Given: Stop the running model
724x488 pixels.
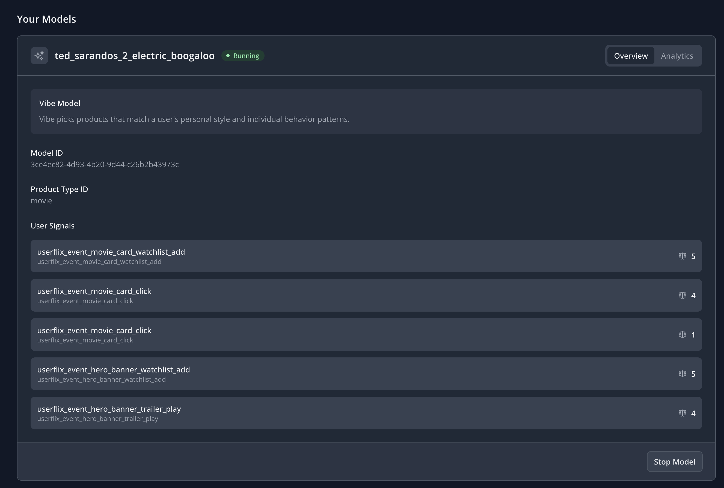Looking at the screenshot, I should (x=675, y=462).
